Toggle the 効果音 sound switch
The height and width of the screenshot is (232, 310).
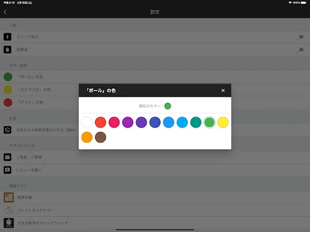point(300,50)
